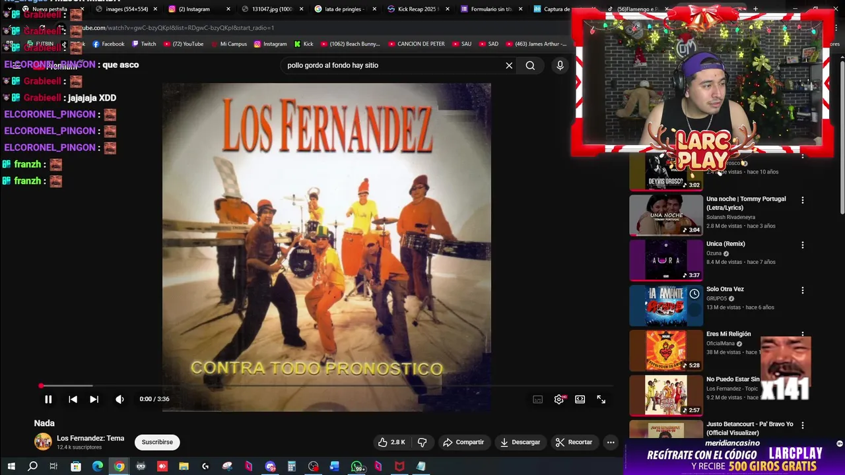Enter fullscreen on the video player

pyautogui.click(x=601, y=399)
